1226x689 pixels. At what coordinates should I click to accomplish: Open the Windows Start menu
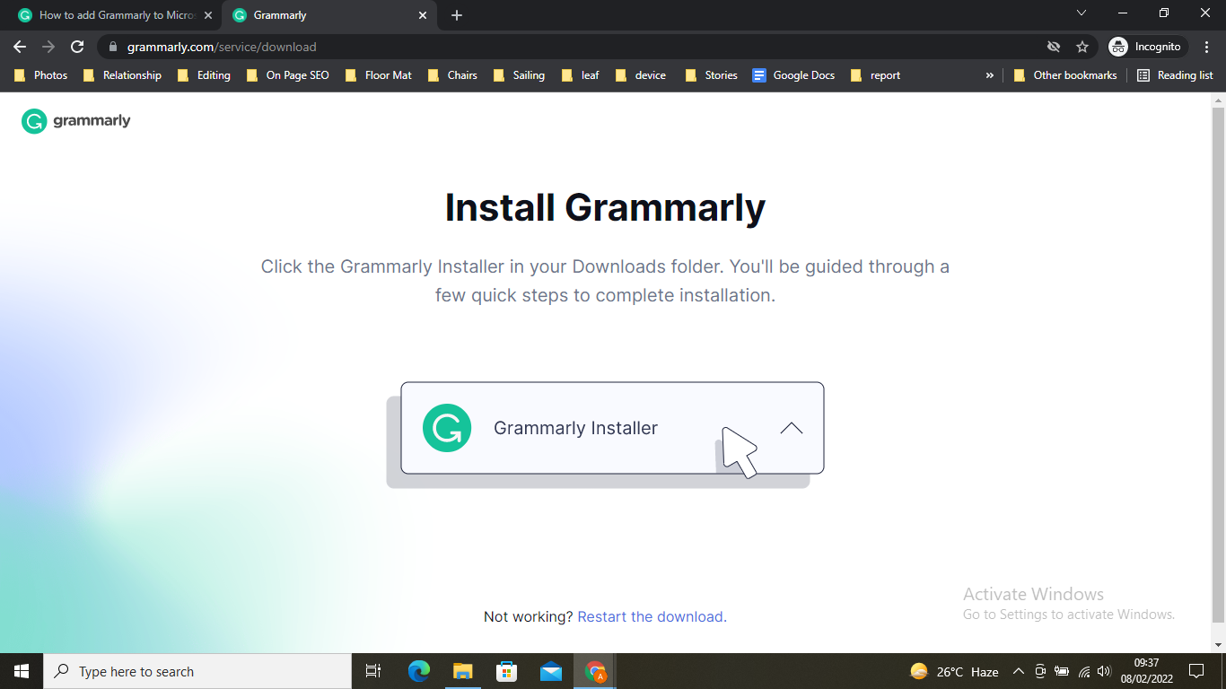[22, 671]
